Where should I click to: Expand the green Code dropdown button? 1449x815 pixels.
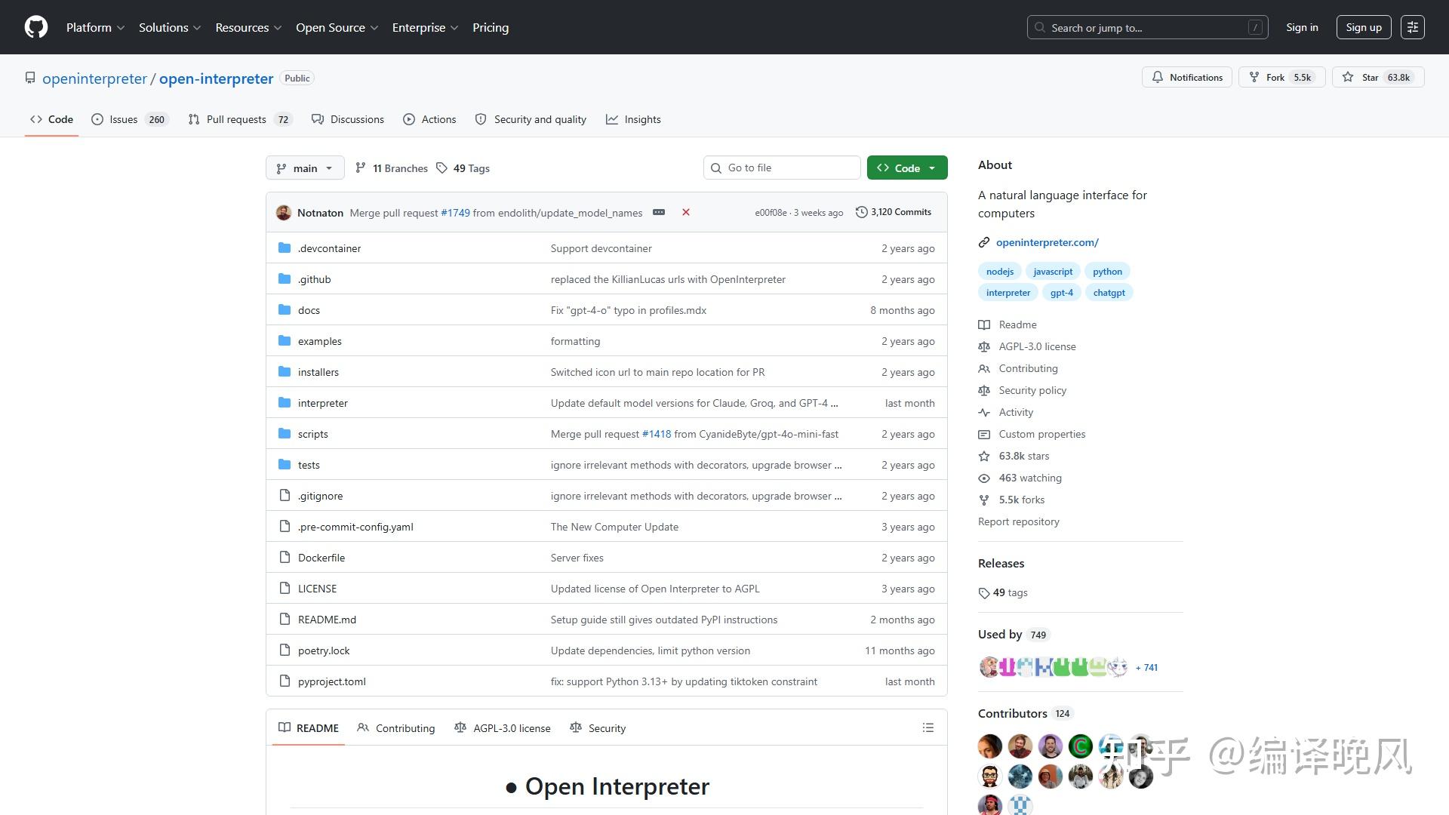(x=906, y=168)
